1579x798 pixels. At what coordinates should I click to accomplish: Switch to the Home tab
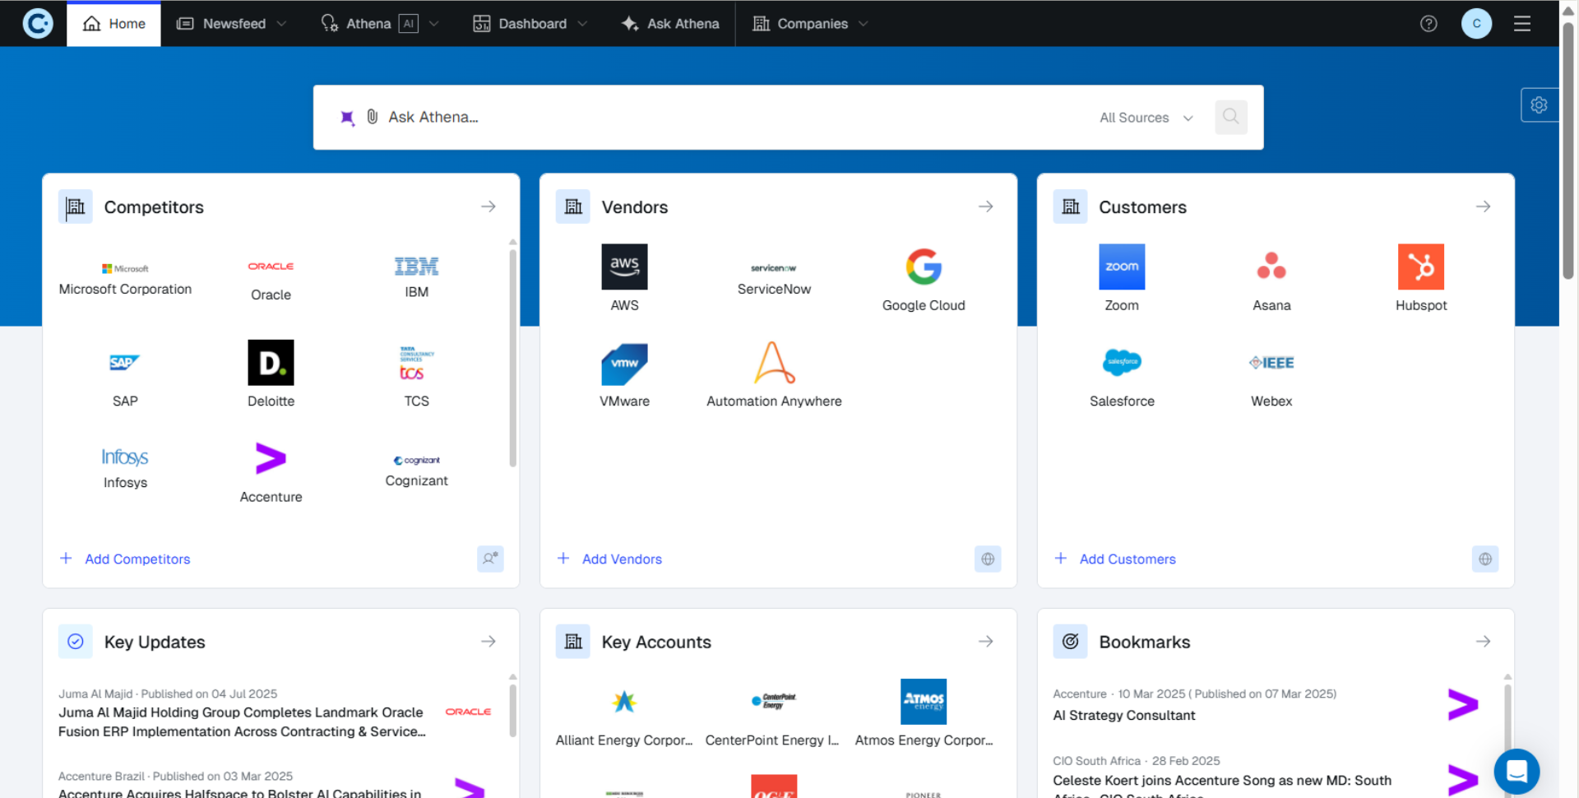(x=113, y=24)
